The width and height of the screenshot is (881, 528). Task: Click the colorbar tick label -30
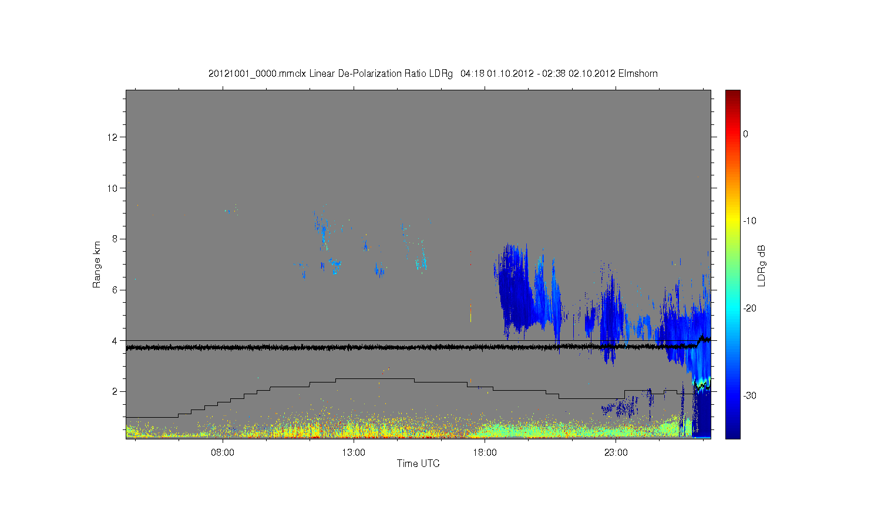(x=749, y=395)
